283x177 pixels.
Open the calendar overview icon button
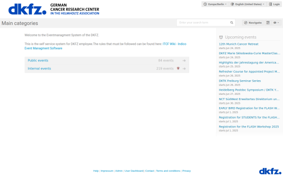268,23
